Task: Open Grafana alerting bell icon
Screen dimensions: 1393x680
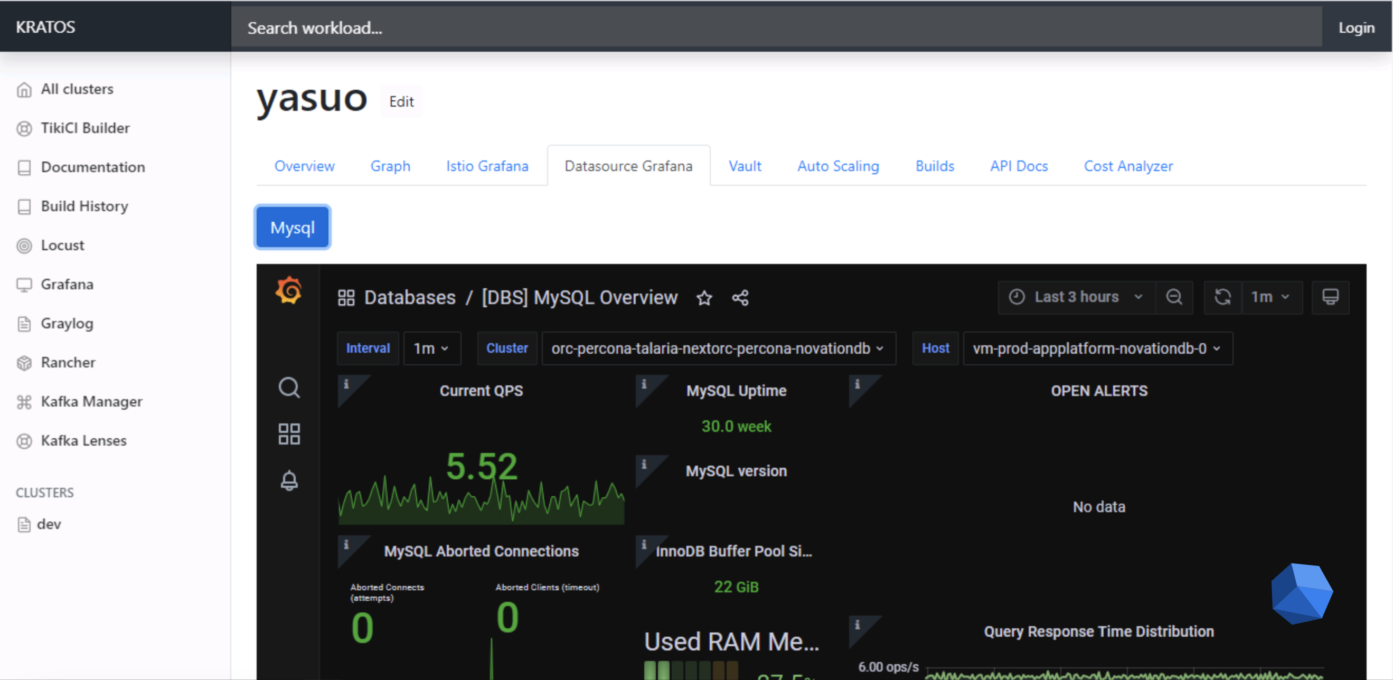Action: (x=289, y=480)
